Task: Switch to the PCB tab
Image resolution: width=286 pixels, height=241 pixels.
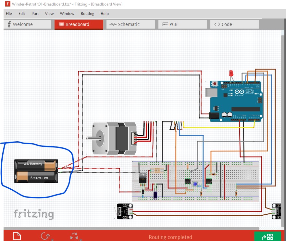Action: 183,24
